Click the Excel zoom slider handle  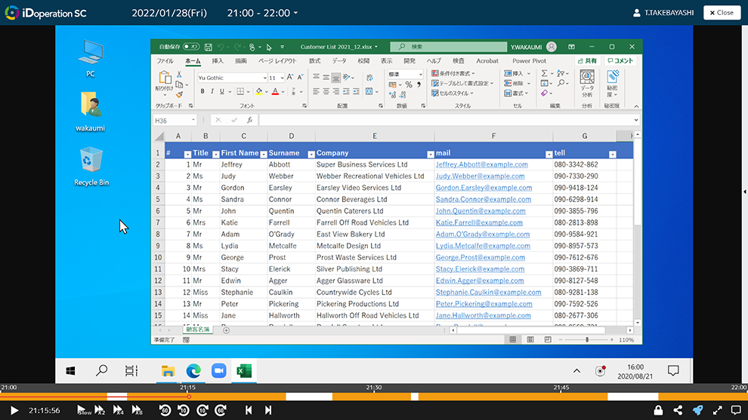pos(587,339)
